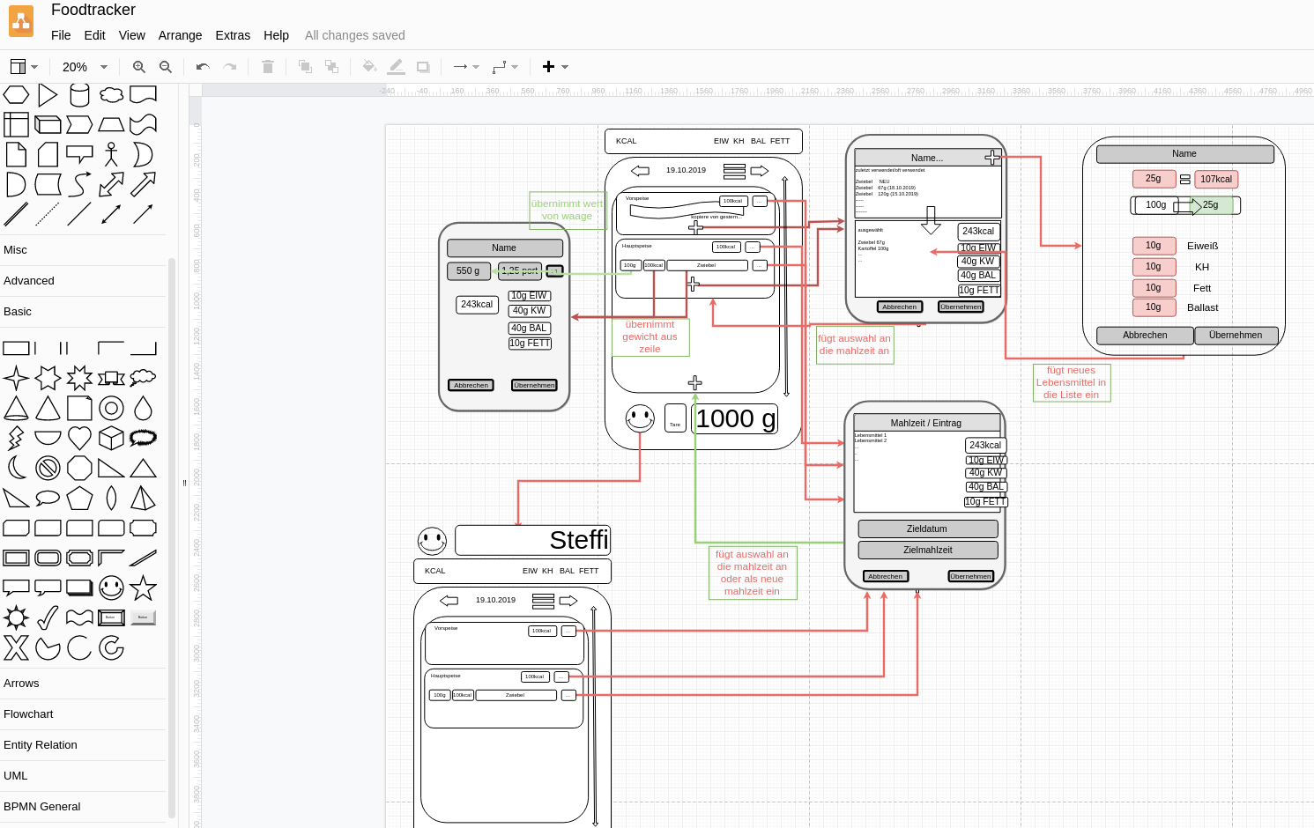Select the lightning bolt shape in palette
1314x828 pixels.
tap(16, 438)
